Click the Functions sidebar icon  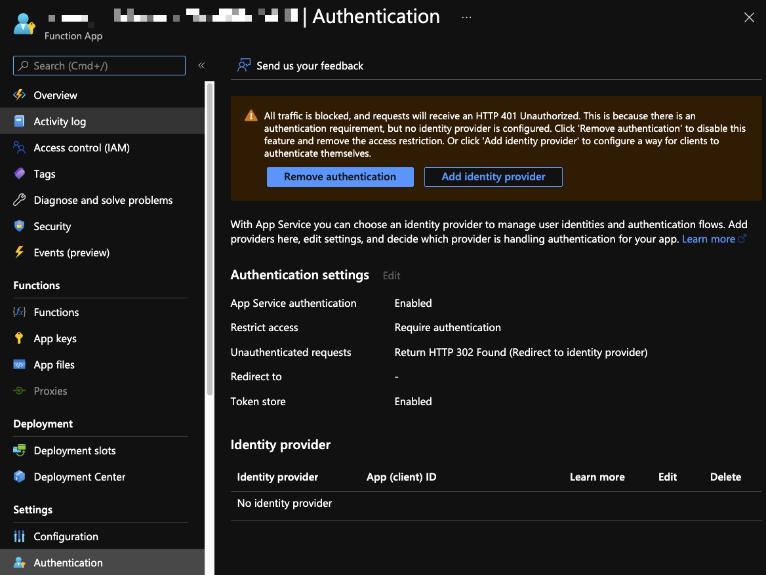20,312
